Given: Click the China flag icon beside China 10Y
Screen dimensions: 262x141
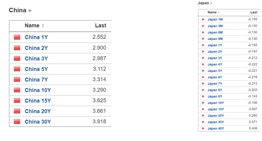Looking at the screenshot, I should [17, 90].
